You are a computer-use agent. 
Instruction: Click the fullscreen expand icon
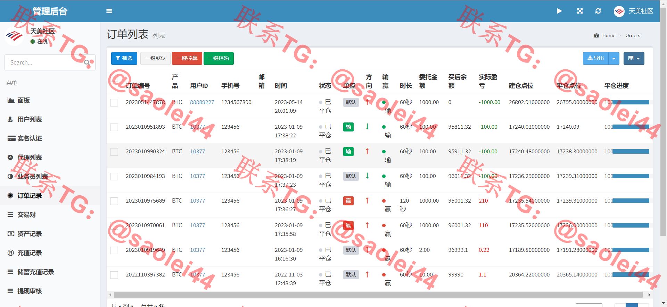click(580, 11)
